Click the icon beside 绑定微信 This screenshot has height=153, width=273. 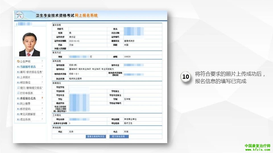[x=18, y=82]
